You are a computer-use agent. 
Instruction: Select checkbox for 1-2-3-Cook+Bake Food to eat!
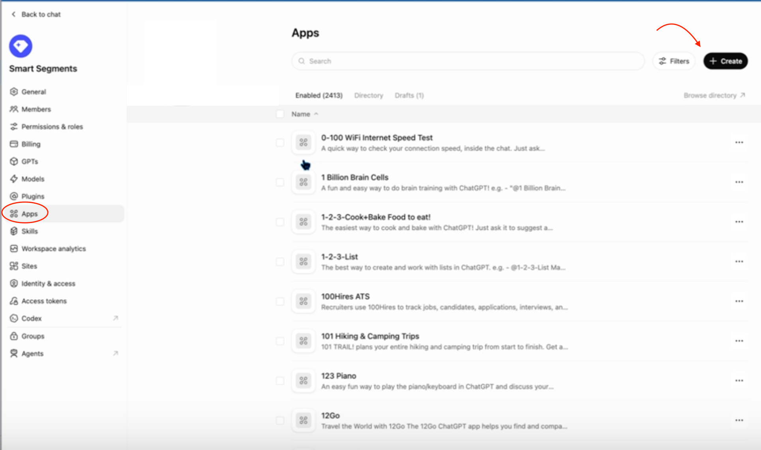click(x=280, y=222)
